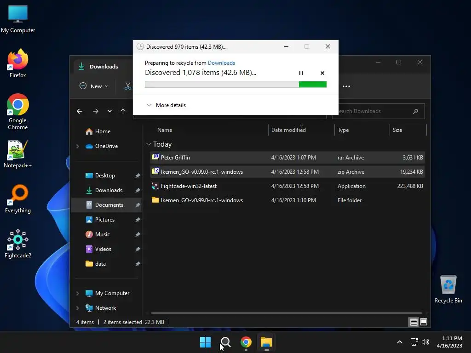Image resolution: width=471 pixels, height=353 pixels.
Task: Select the Fightcade2 desktop shortcut
Action: point(18,244)
